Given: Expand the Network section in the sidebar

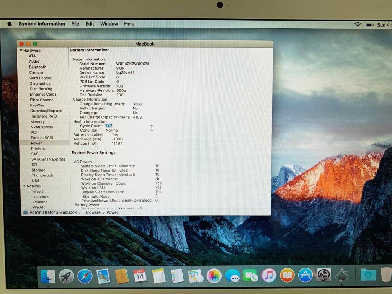Looking at the screenshot, I should pyautogui.click(x=24, y=186).
